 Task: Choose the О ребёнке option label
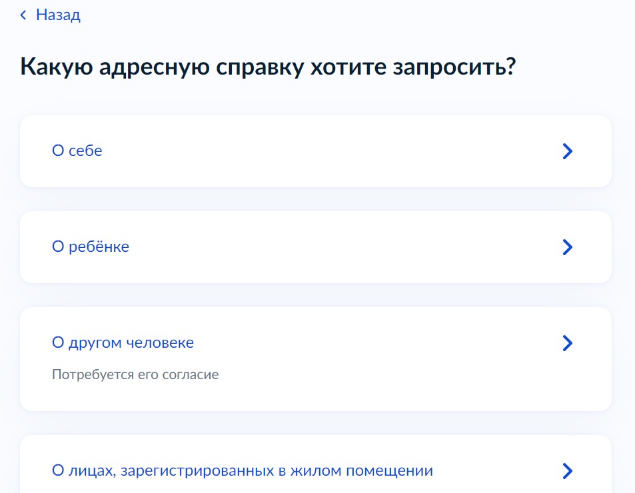(x=91, y=247)
